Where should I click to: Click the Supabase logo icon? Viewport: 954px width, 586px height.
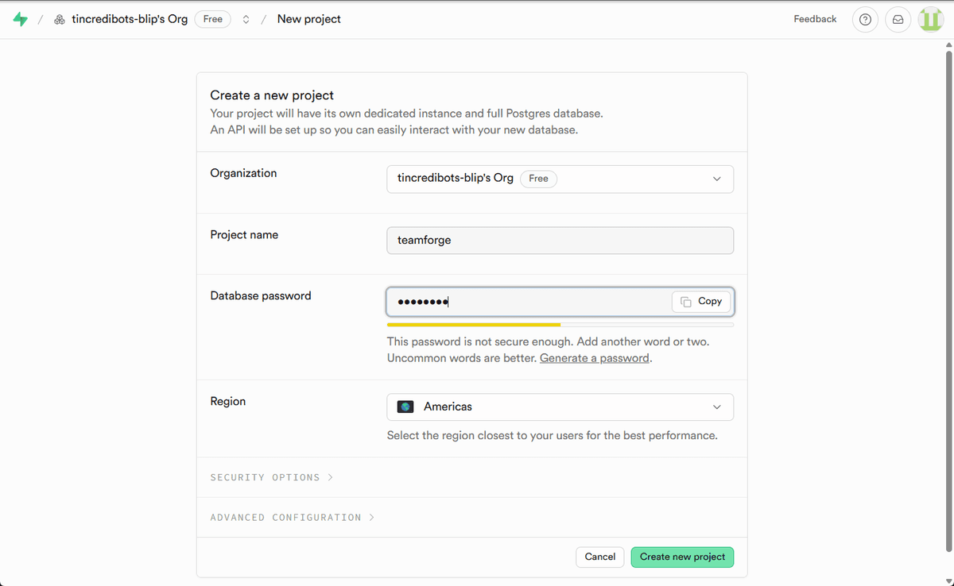(x=20, y=18)
